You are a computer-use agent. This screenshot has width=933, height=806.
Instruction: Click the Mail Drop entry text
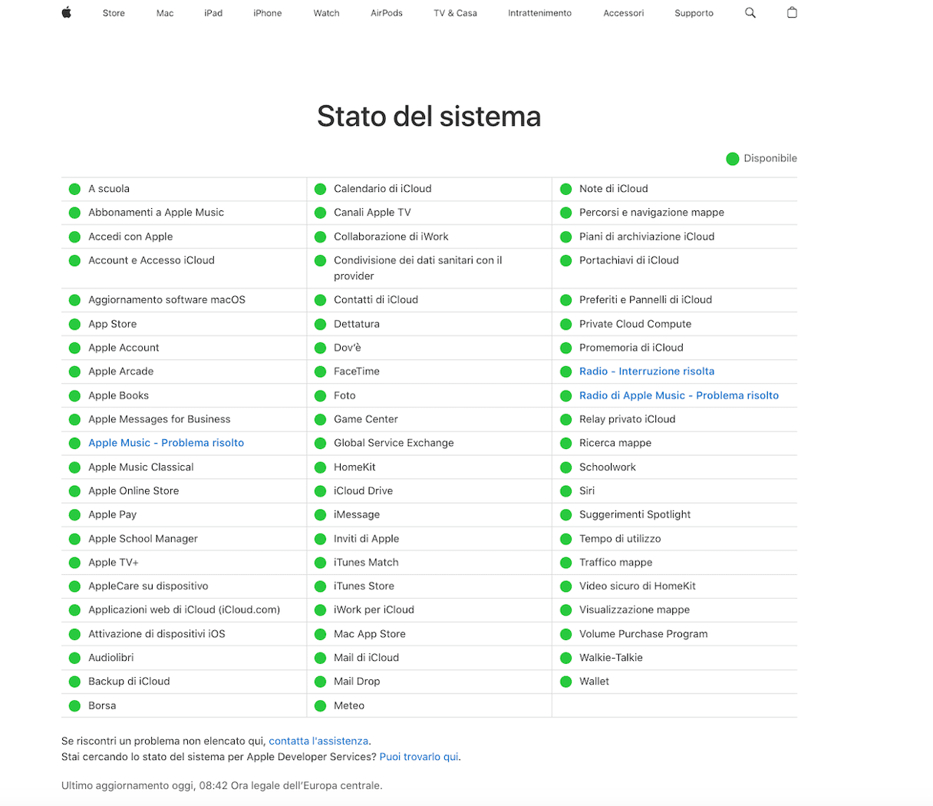[357, 682]
